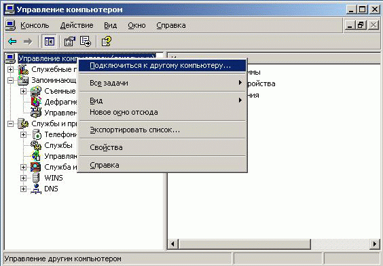The width and height of the screenshot is (383, 266).
Task: Click the Телефони telephony icon
Action: click(37, 134)
